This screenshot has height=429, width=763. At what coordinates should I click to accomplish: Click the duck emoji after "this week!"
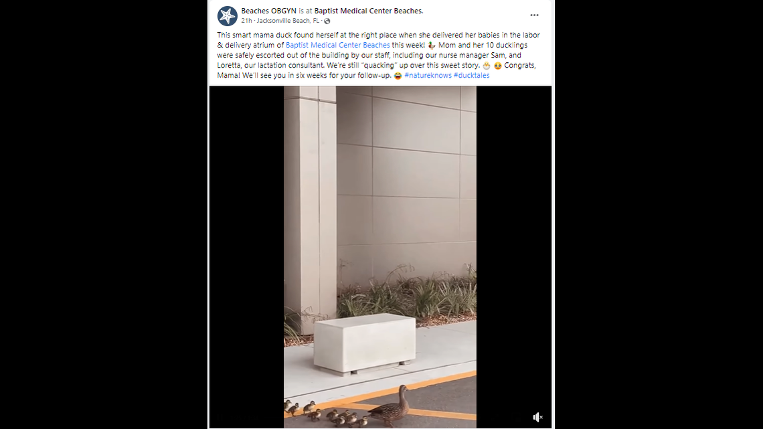432,46
